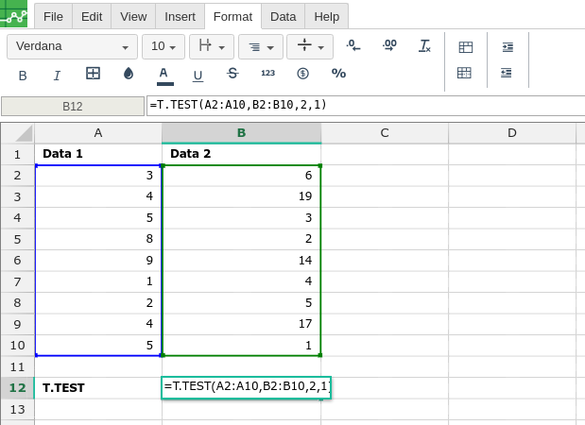585x425 pixels.
Task: Toggle bold formatting
Action: pyautogui.click(x=23, y=75)
